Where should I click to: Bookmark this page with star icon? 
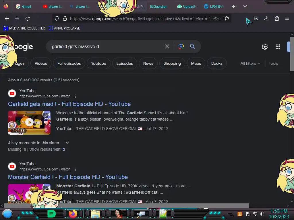[227, 18]
